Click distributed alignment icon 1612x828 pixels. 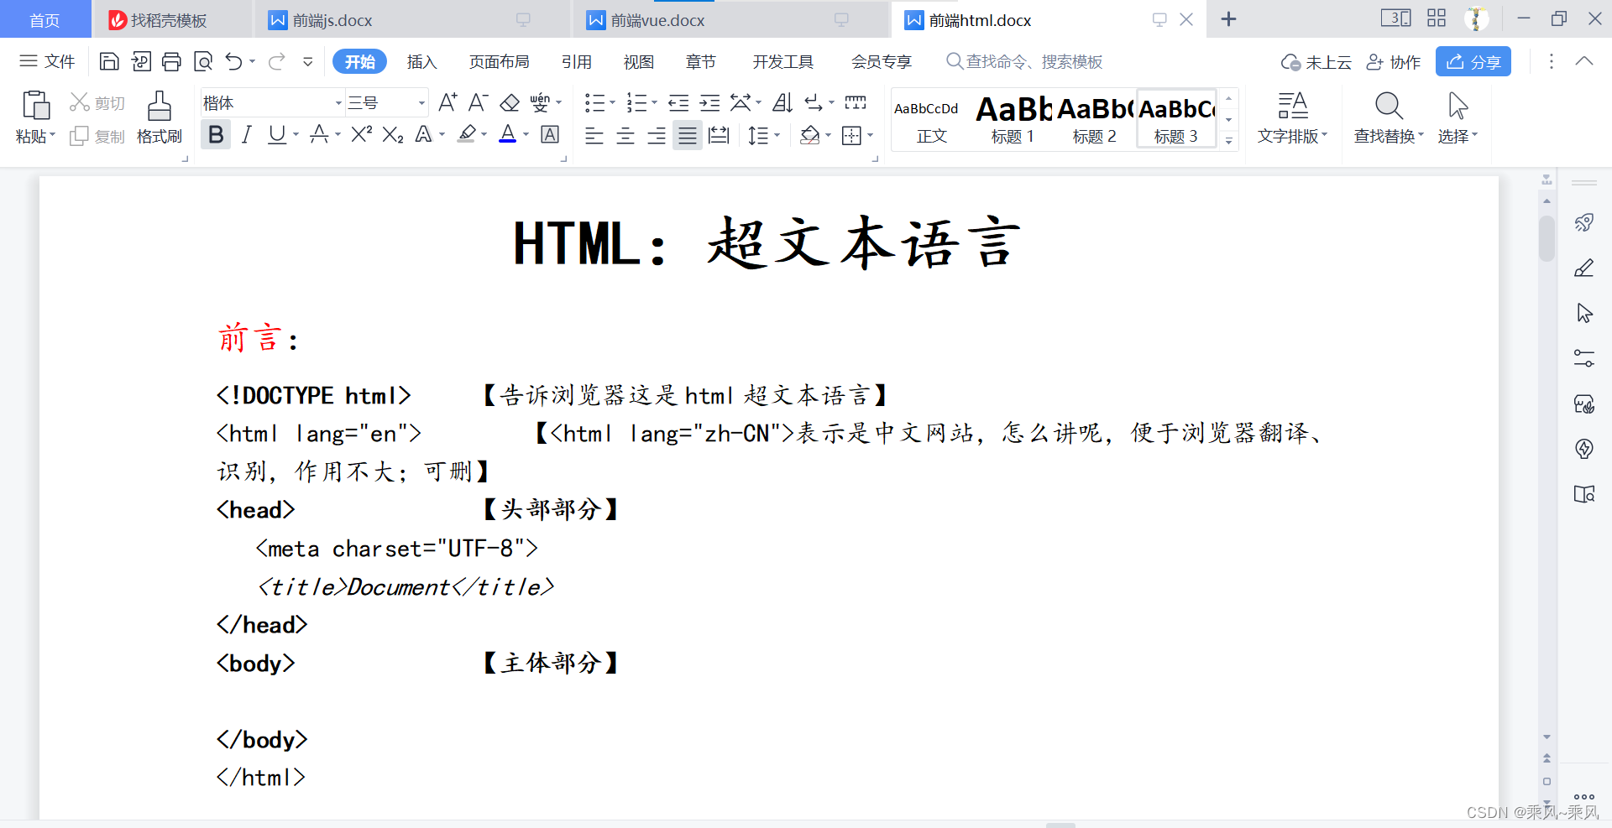[719, 135]
